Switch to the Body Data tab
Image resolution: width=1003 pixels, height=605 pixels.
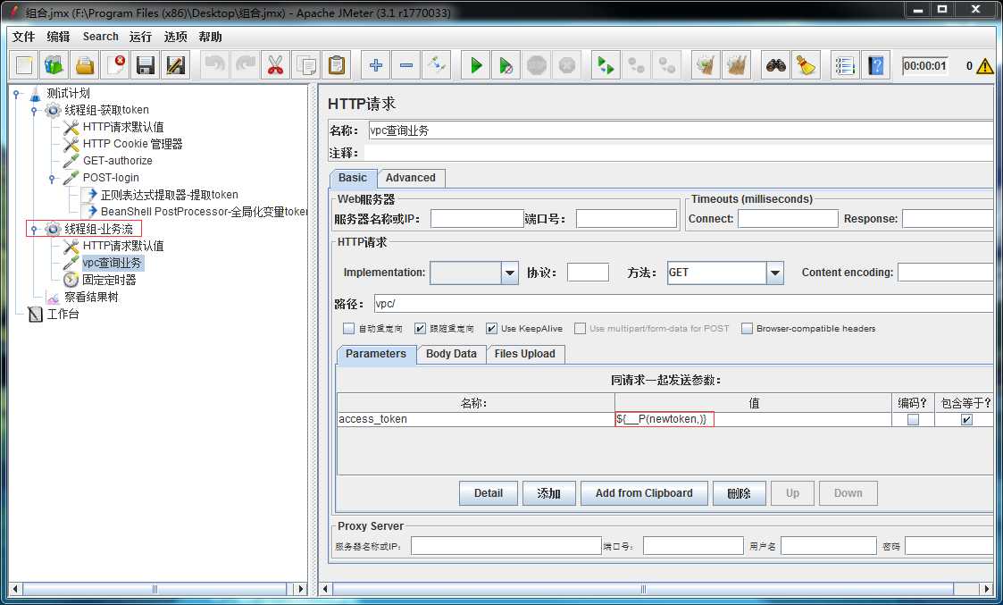pos(451,354)
